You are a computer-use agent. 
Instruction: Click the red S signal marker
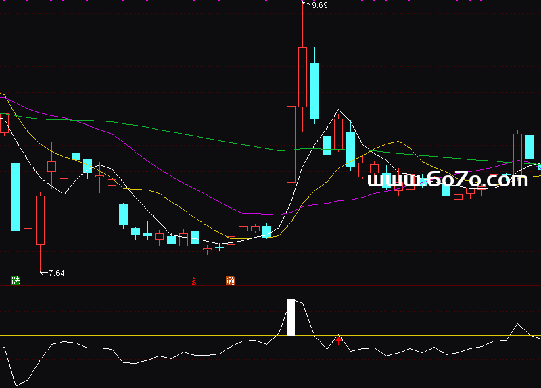(195, 281)
